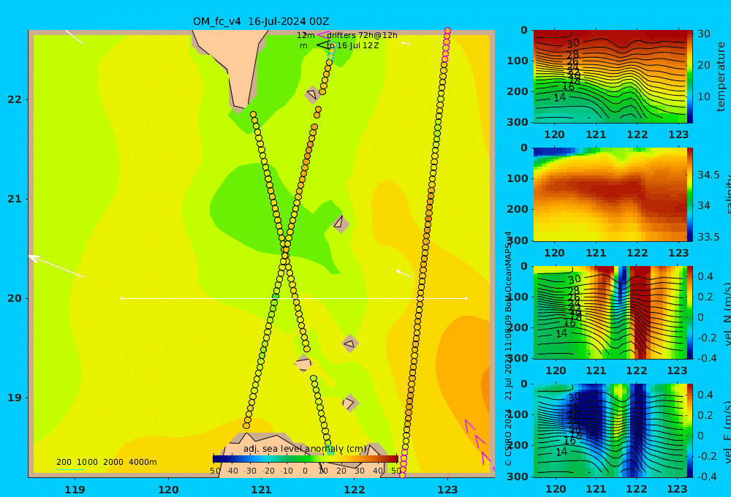This screenshot has height=497, width=731.
Task: Click the 'vel. N (m/s)' colorbar axis label
Action: point(727,314)
